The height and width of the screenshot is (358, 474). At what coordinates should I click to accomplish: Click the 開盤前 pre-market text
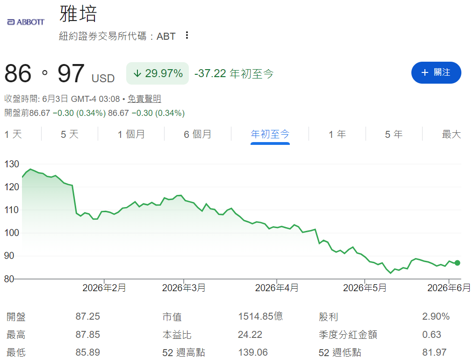[x=94, y=113]
